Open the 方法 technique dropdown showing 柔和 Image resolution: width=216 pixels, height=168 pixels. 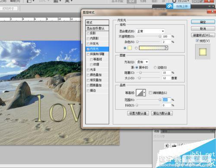click(142, 62)
